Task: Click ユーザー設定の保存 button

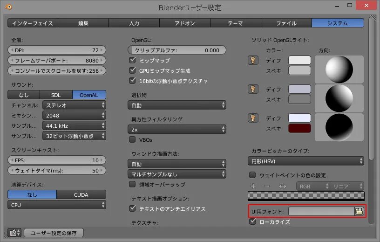Action: [x=54, y=233]
